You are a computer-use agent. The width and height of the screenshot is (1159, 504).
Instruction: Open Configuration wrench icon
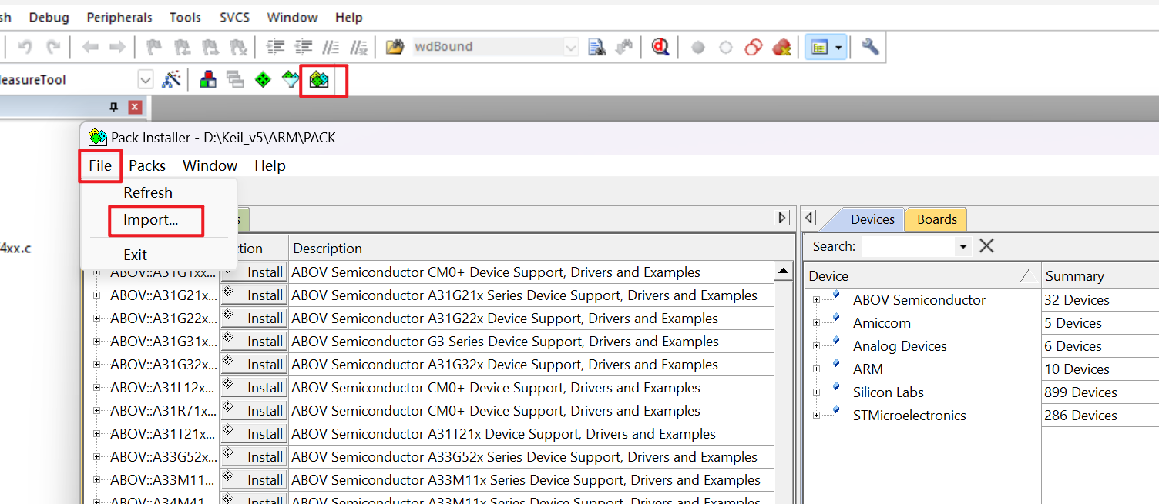point(871,47)
